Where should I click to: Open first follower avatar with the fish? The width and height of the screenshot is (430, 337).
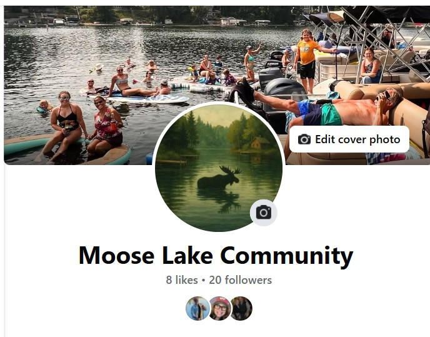click(197, 308)
